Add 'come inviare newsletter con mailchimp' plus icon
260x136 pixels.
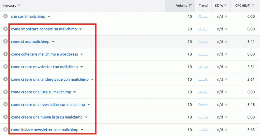(5, 130)
